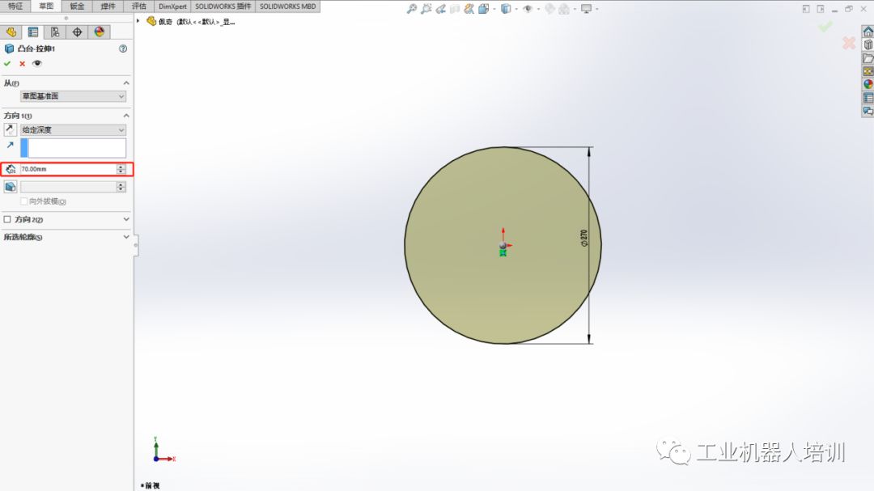Viewport: 874px width, 491px height.
Task: Click the Zoom to Fit magnifier icon
Action: pos(411,9)
